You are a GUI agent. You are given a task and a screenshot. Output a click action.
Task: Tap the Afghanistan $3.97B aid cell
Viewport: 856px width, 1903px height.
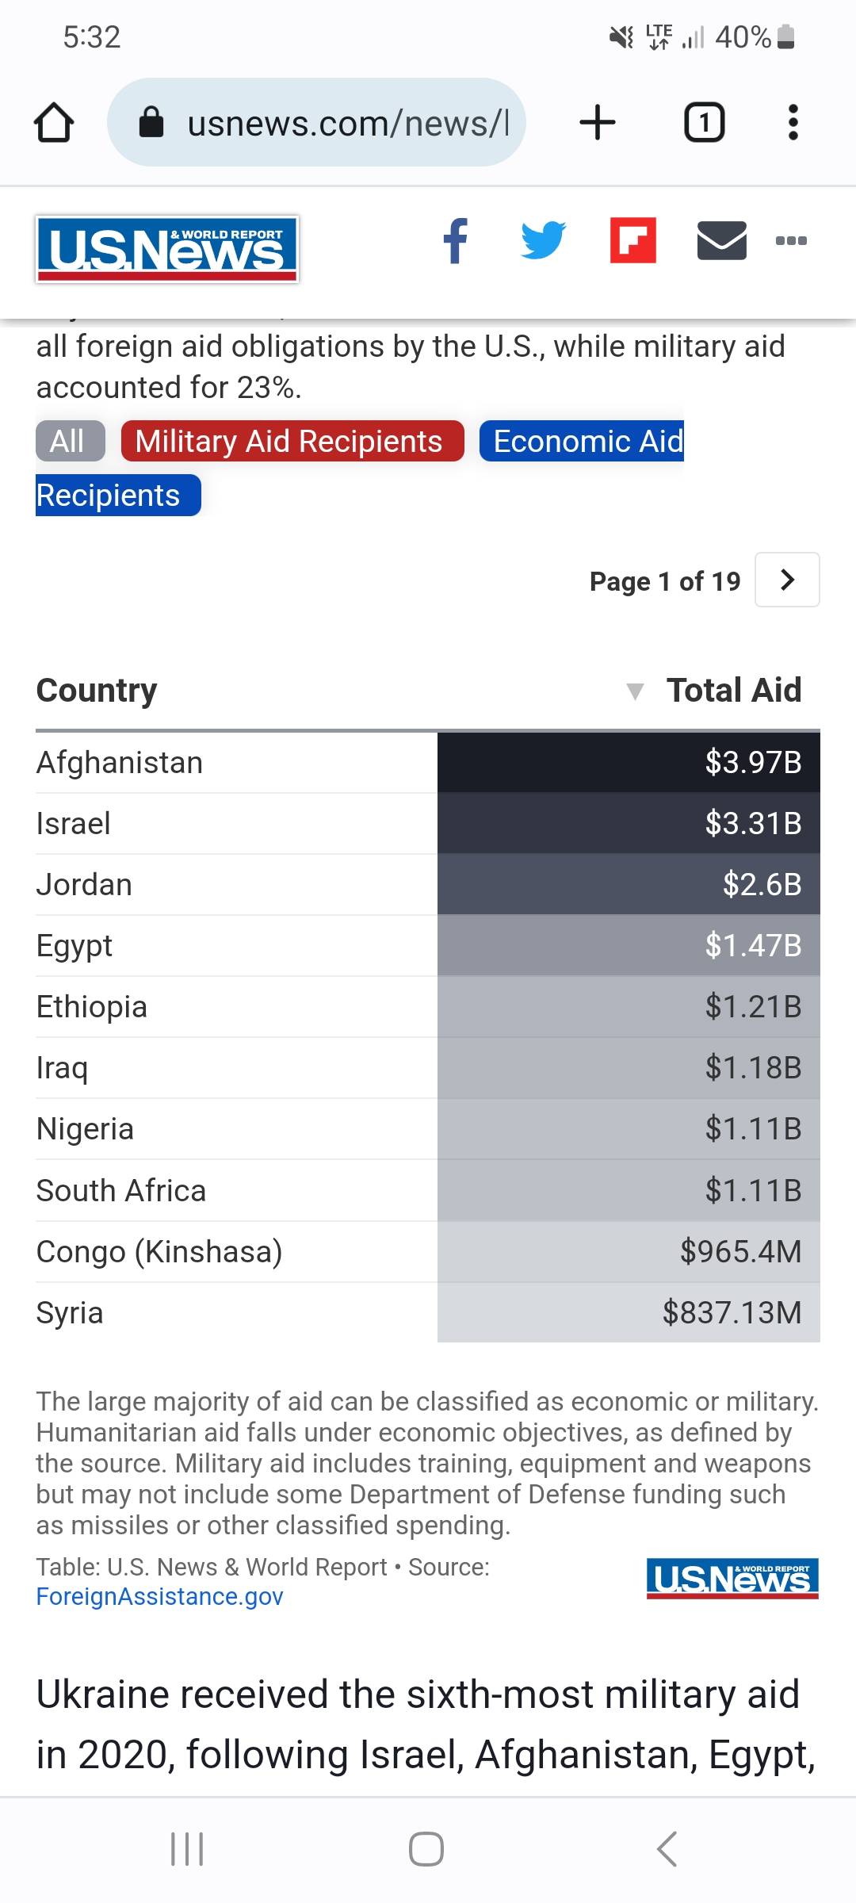click(629, 762)
